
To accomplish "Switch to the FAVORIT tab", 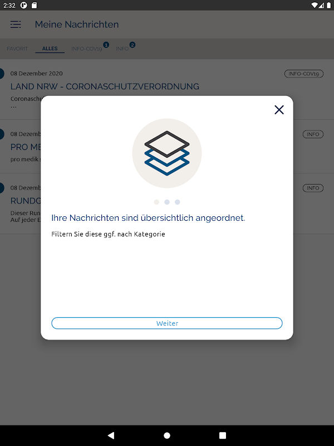I will [x=17, y=49].
